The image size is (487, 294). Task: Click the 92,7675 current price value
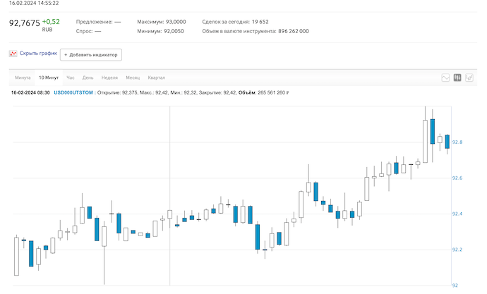point(24,23)
